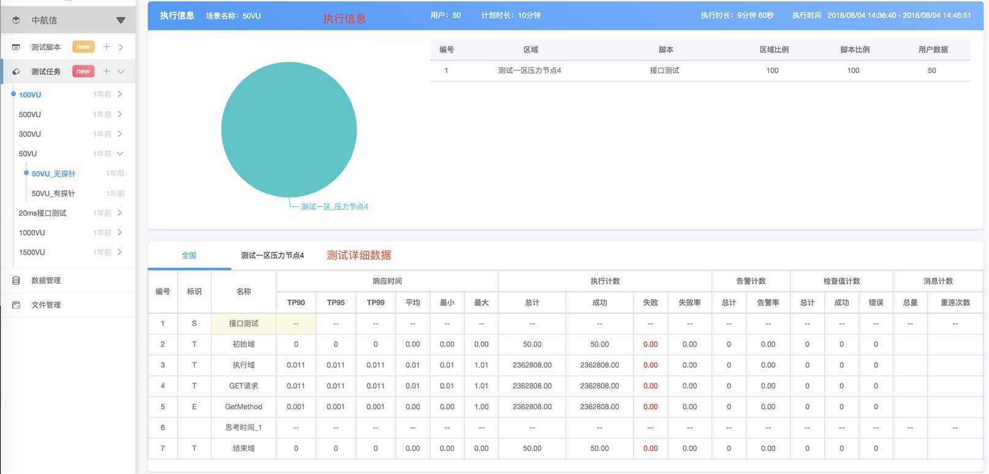Expand the 100VU task chevron

(119, 94)
